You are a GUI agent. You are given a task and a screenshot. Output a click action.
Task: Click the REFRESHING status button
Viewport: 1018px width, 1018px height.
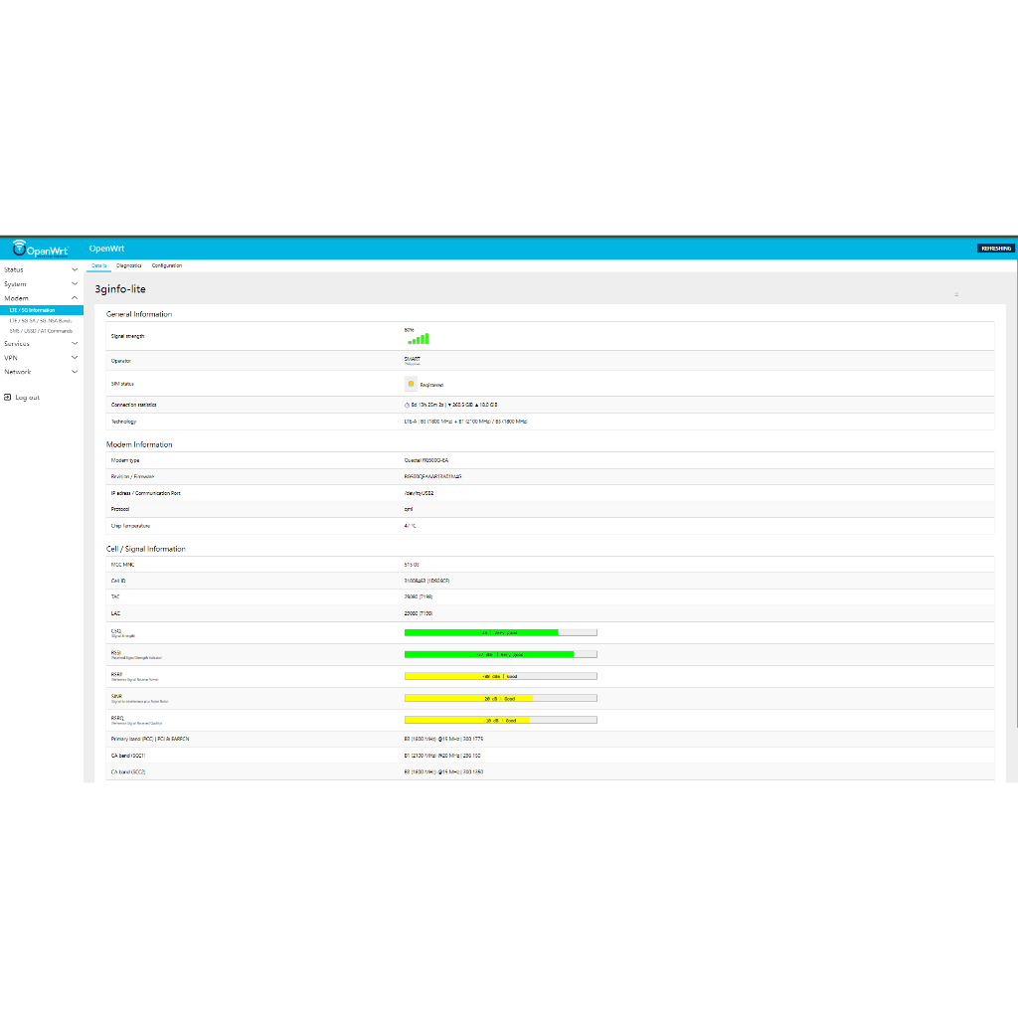click(x=995, y=249)
